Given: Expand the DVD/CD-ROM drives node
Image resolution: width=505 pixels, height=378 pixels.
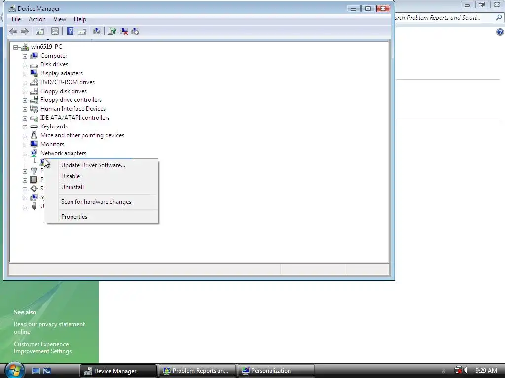Looking at the screenshot, I should [25, 83].
